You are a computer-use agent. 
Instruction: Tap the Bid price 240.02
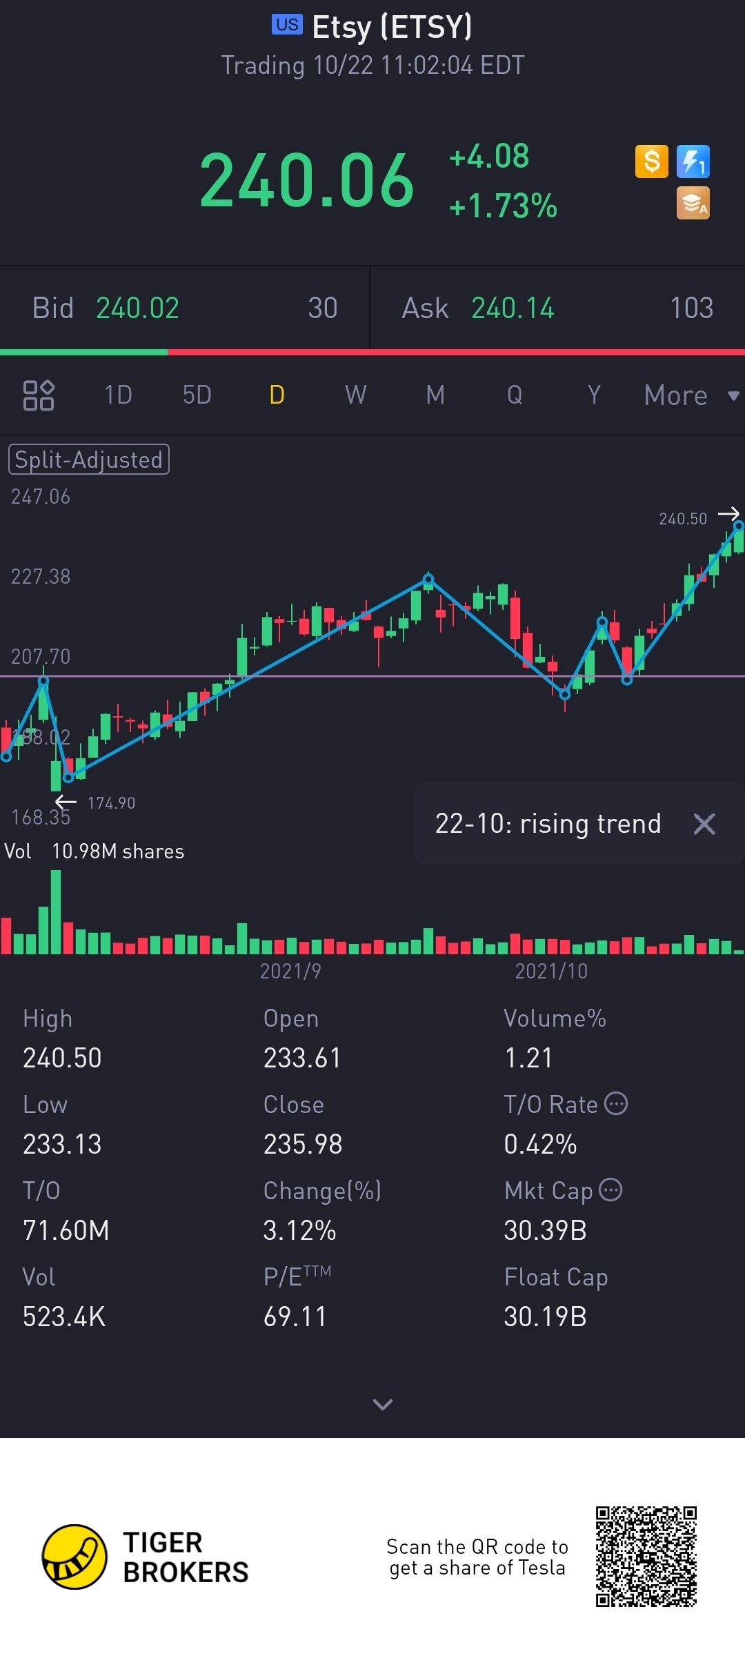coord(137,308)
